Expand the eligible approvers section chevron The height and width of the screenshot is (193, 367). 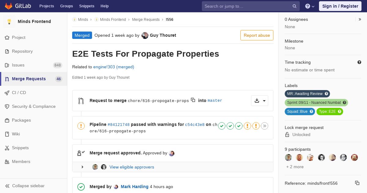82,167
